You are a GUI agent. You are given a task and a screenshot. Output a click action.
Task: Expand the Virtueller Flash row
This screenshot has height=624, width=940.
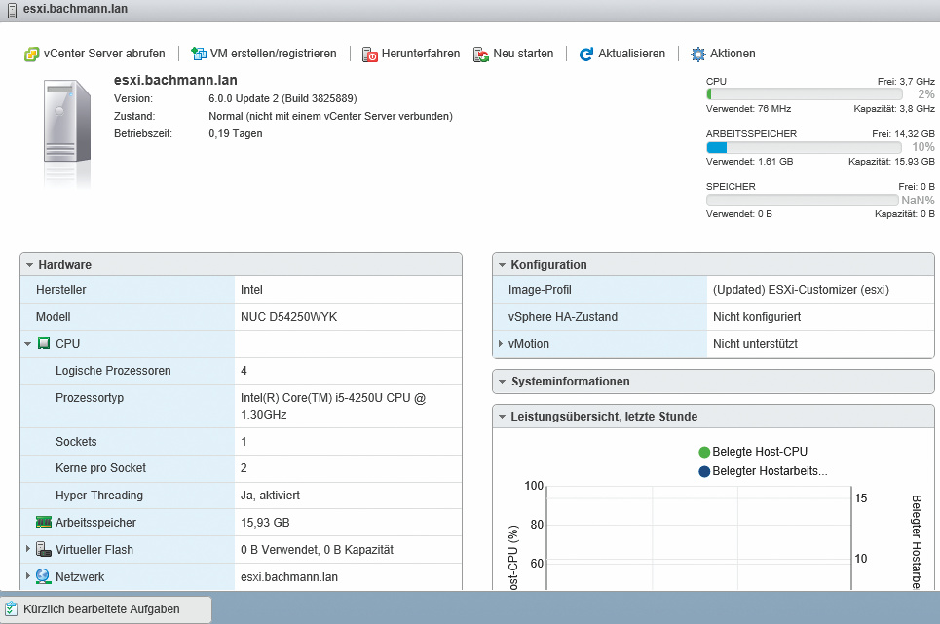(x=27, y=548)
